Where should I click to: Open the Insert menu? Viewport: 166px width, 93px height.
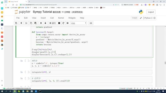(43, 18)
